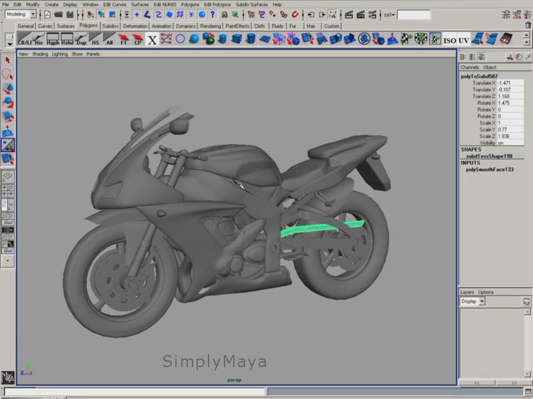Click the last-used tool icon in toolbox
This screenshot has width=533, height=399.
point(7,159)
